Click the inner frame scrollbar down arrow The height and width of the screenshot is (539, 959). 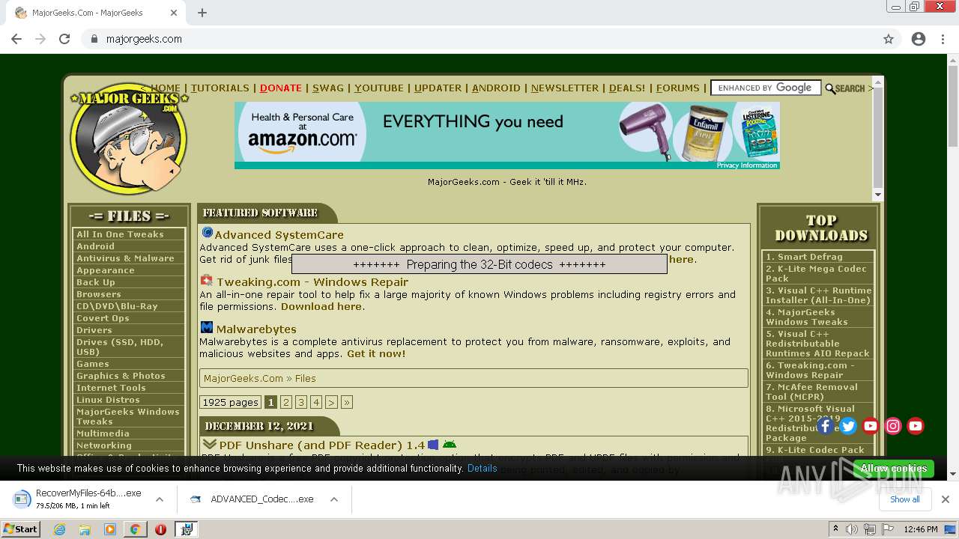(x=878, y=195)
